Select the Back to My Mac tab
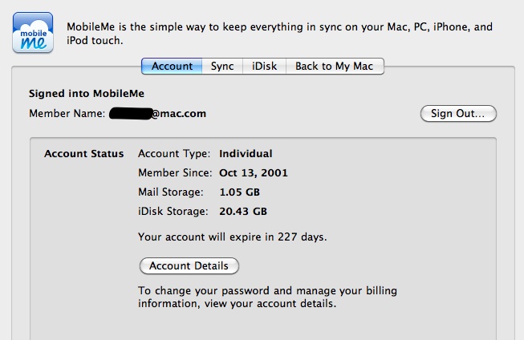Viewport: 524px width, 340px height. pos(335,66)
